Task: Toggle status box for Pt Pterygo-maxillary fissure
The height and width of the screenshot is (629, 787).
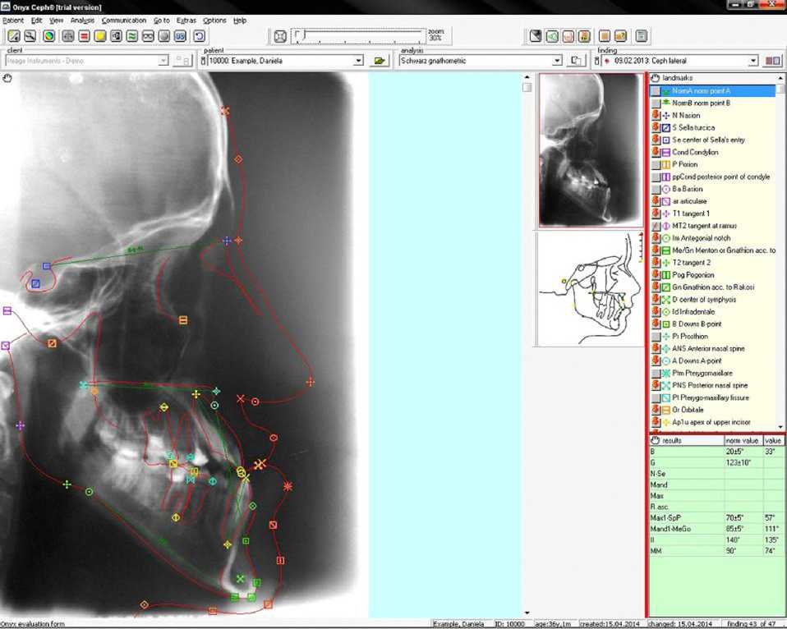Action: (x=656, y=397)
